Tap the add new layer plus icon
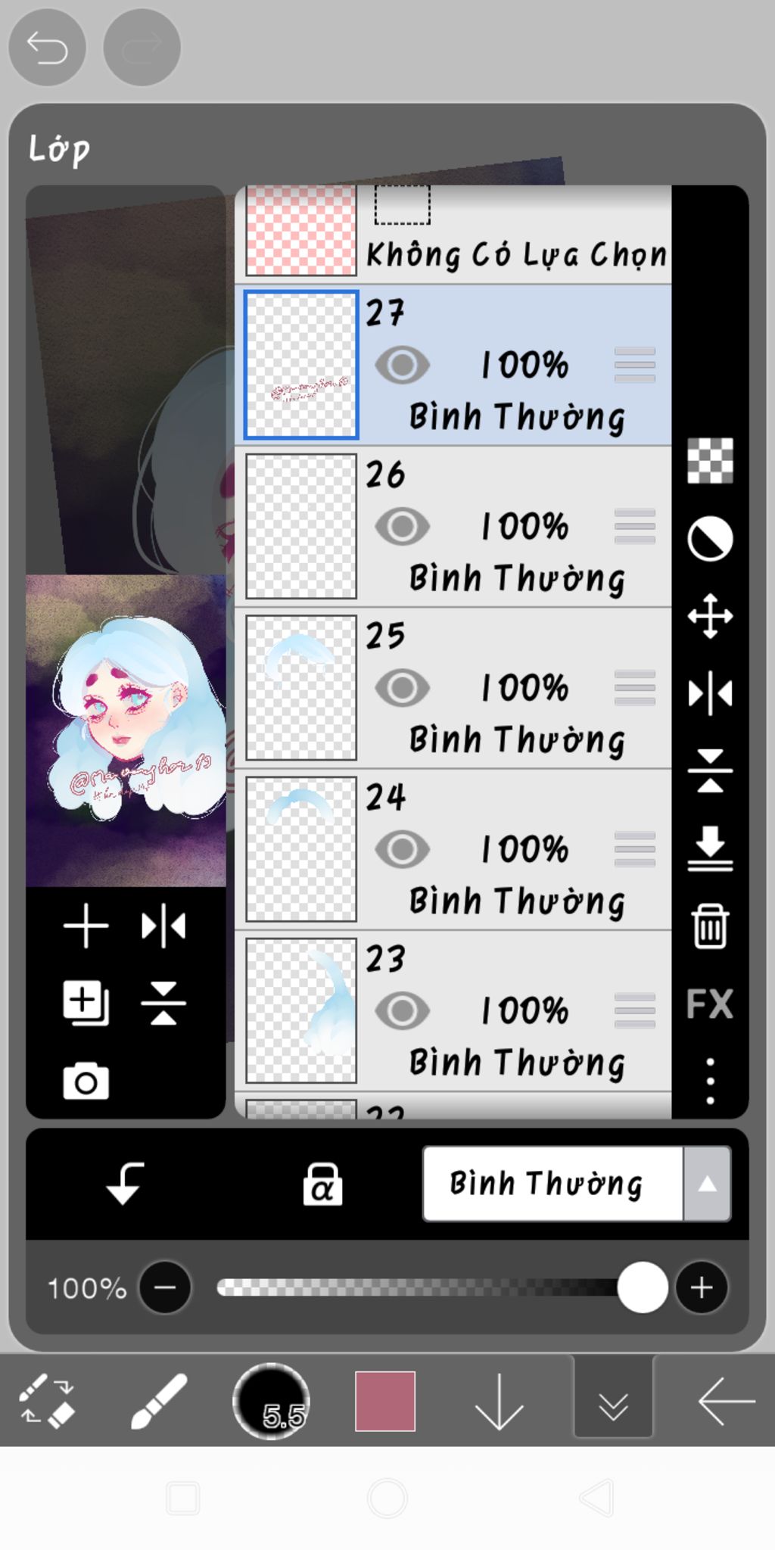The height and width of the screenshot is (1550, 775). pos(86,926)
